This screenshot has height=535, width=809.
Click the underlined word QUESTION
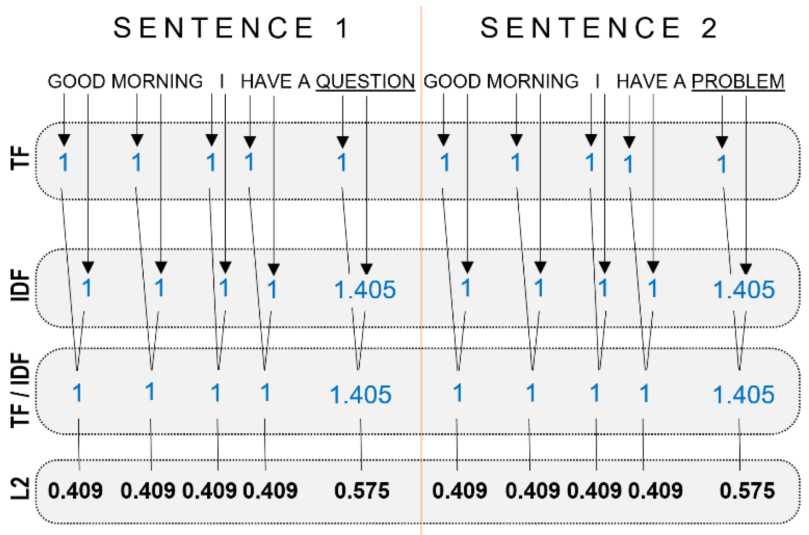[x=365, y=82]
